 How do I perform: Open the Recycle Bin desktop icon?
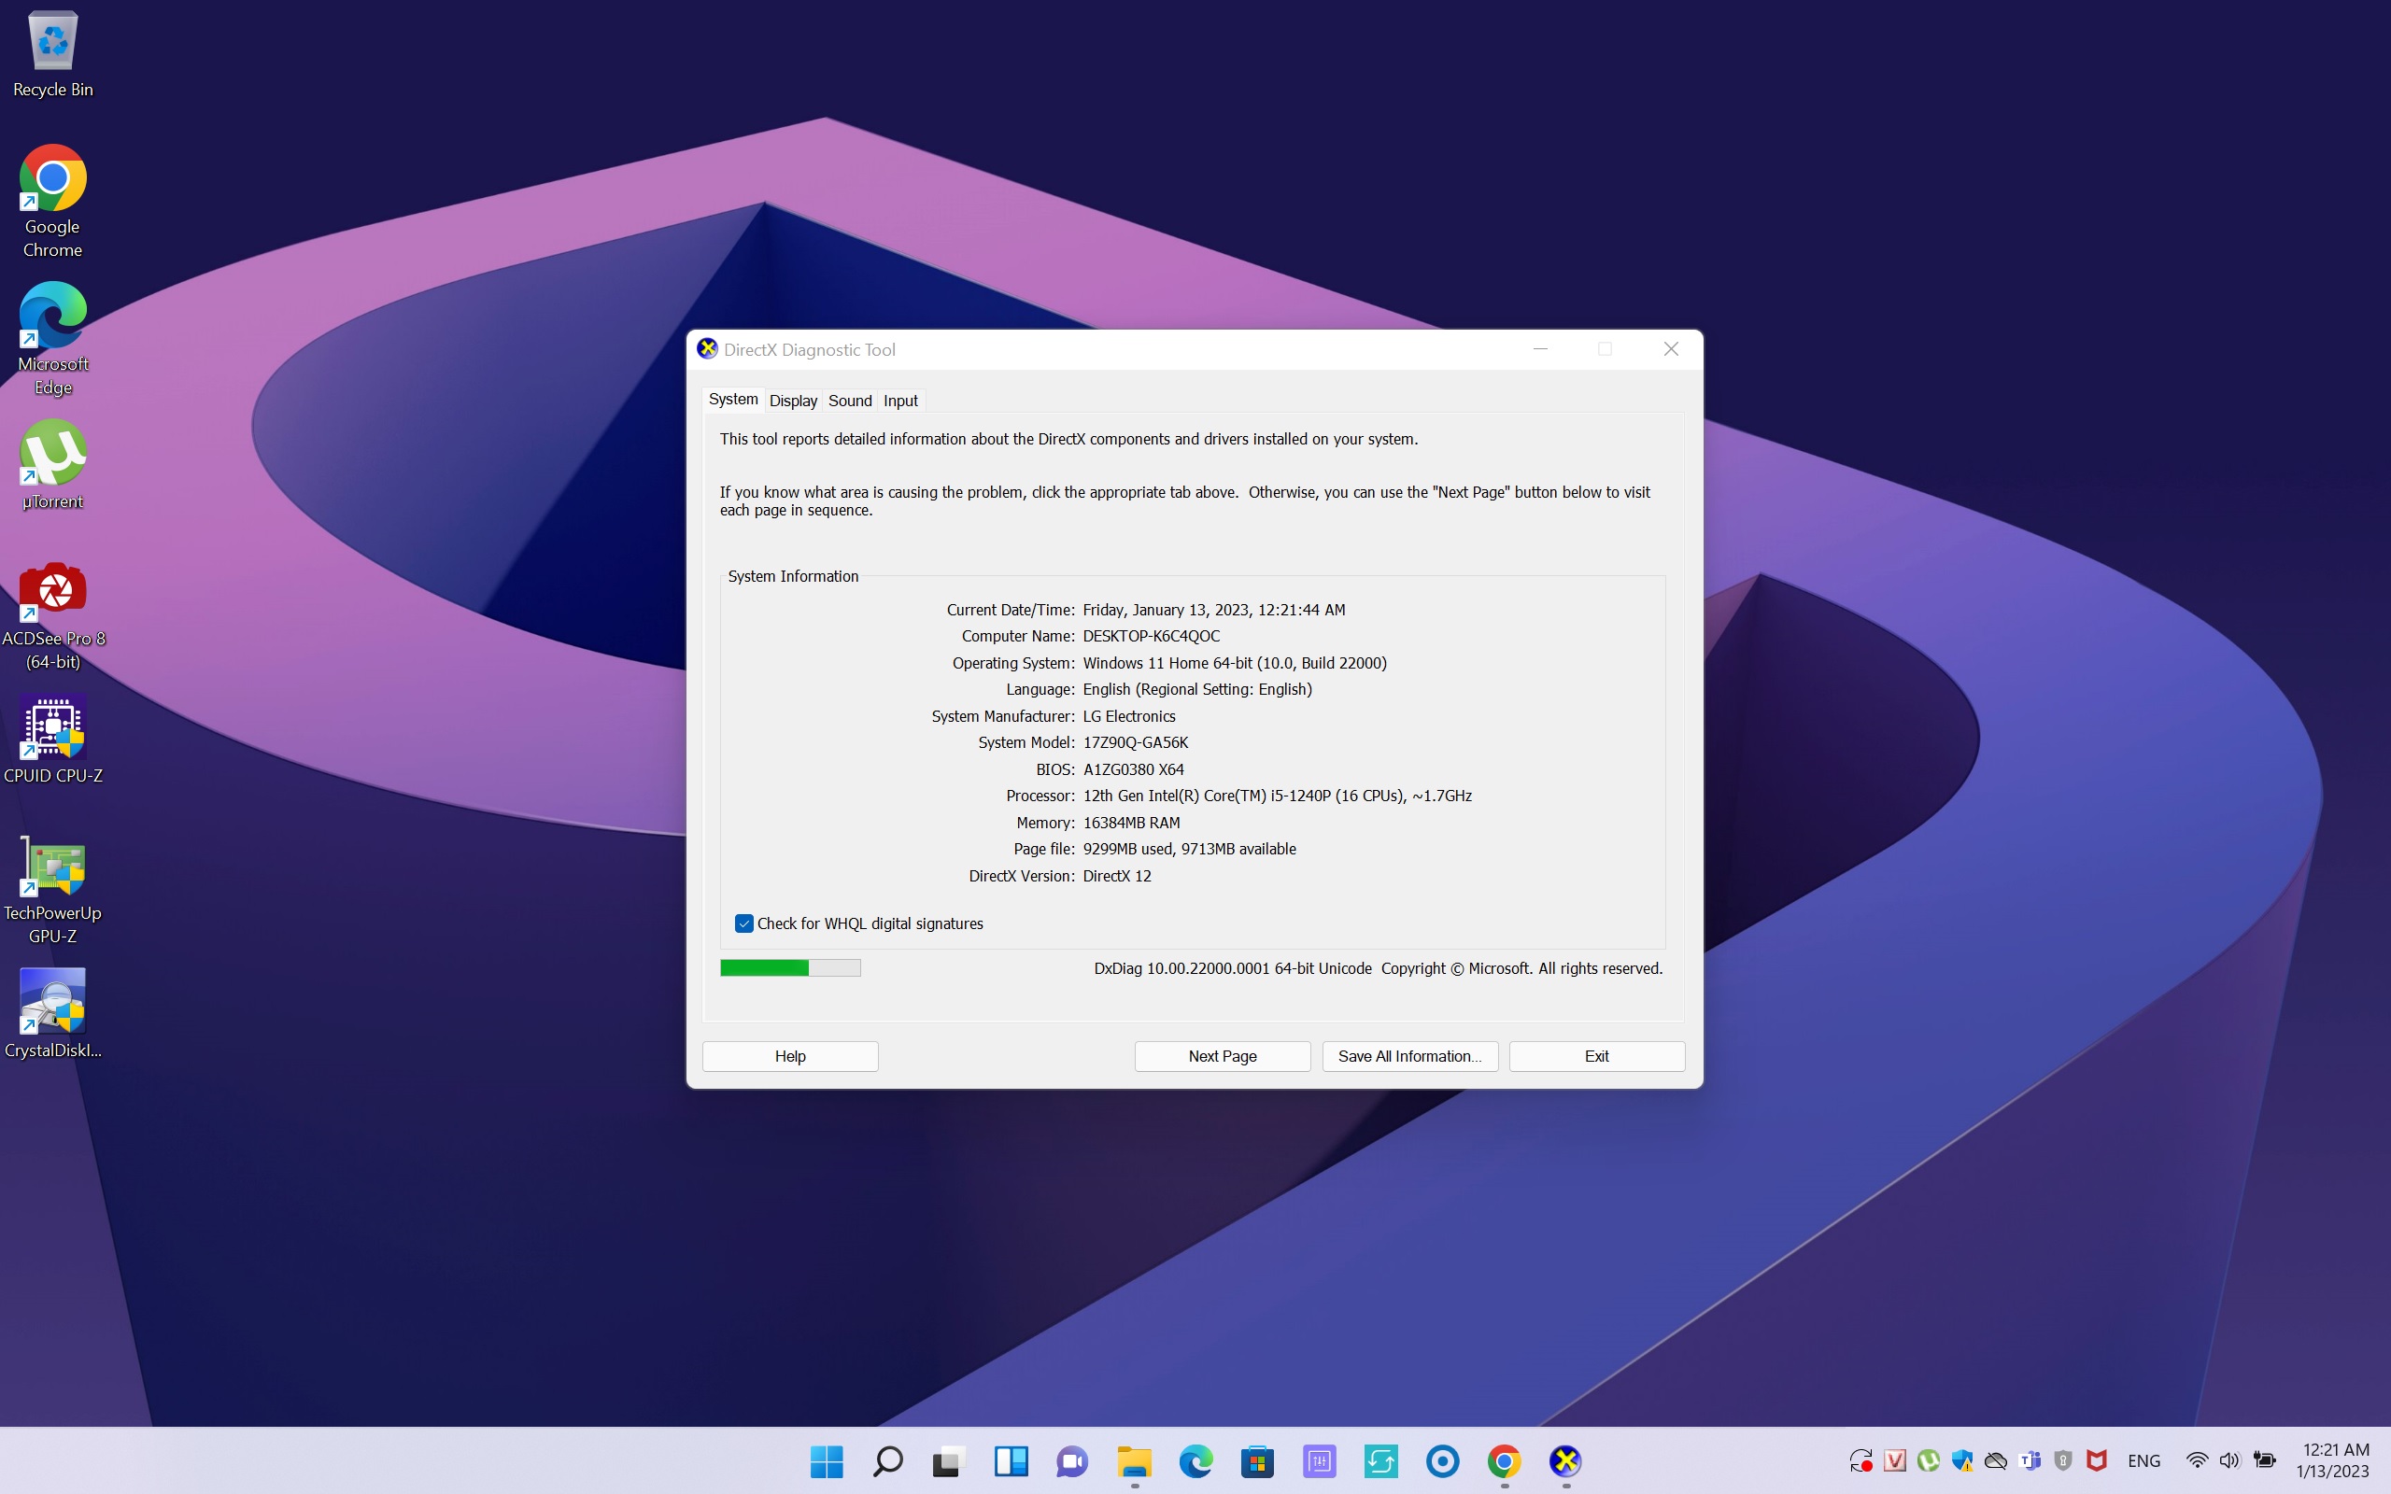(52, 54)
